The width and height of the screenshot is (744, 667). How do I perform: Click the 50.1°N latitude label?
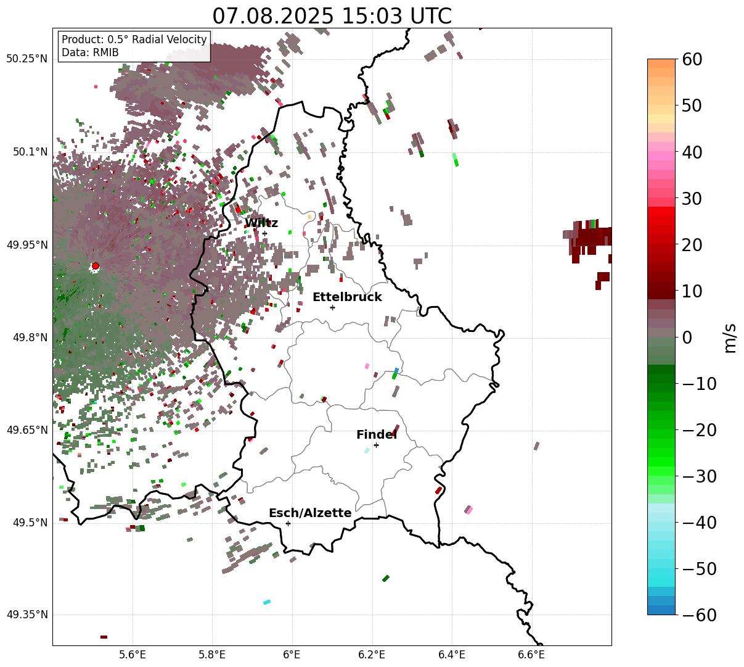[x=29, y=152]
